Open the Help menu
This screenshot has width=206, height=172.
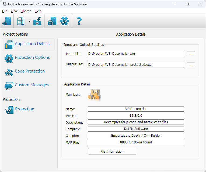(x=38, y=11)
